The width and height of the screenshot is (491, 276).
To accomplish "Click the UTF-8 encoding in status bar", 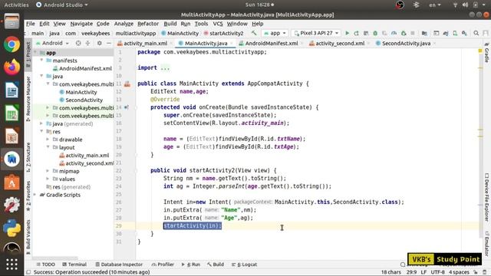I will point(437,272).
